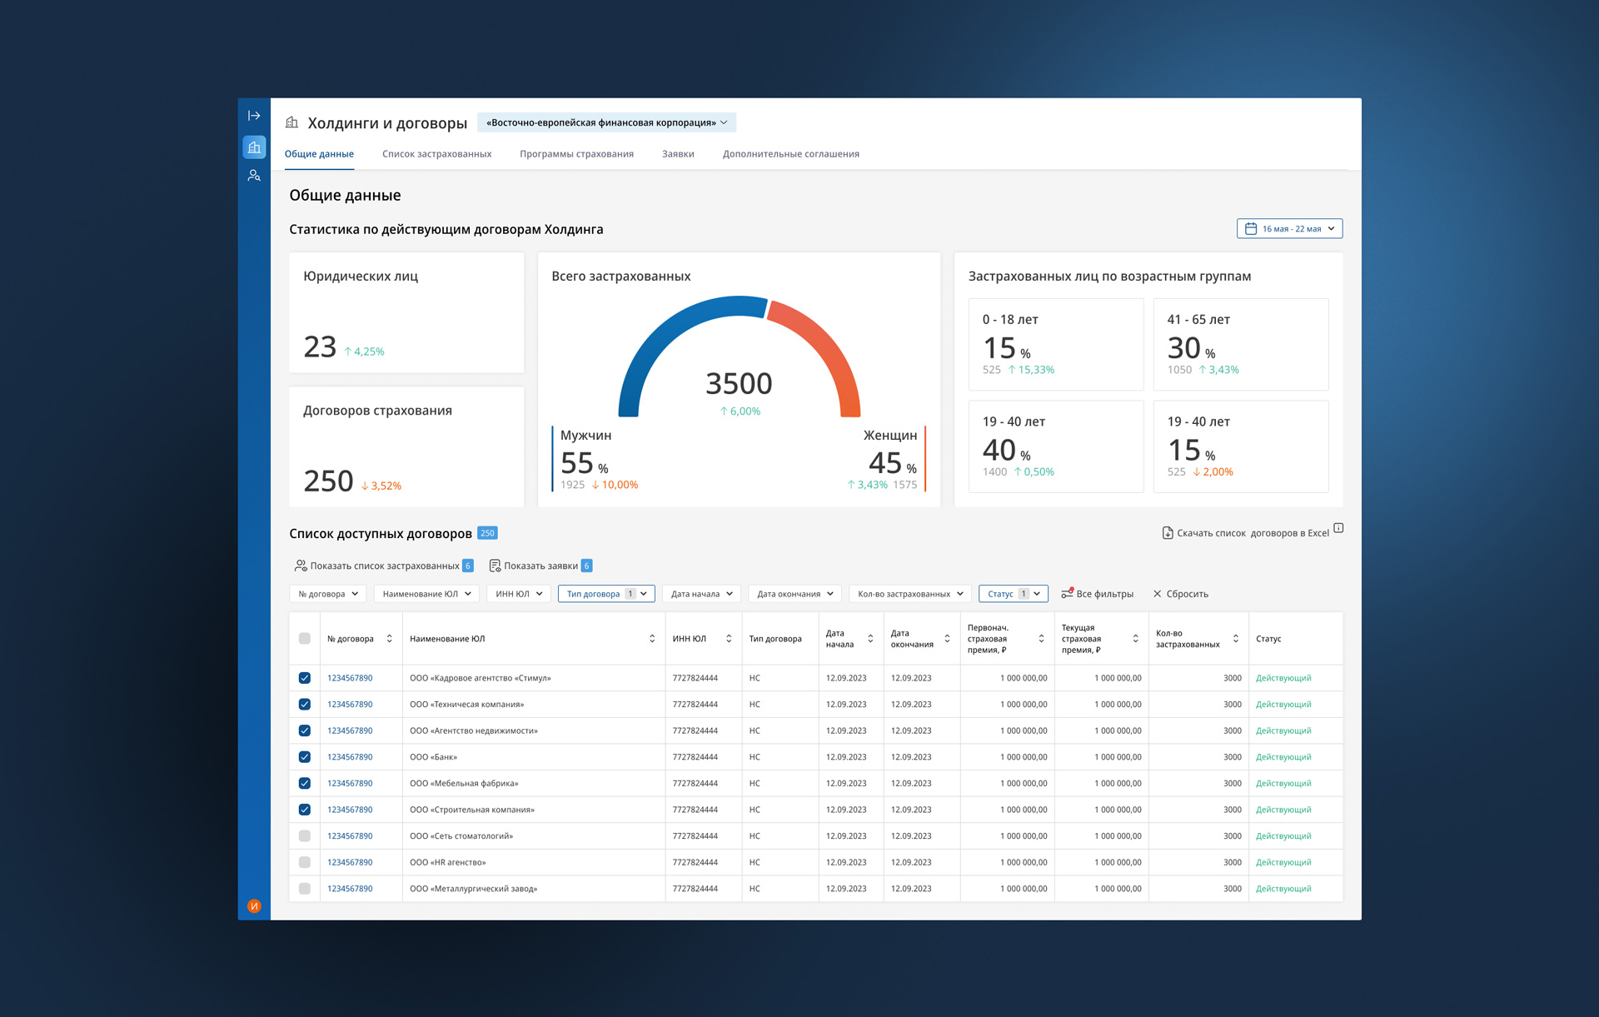Sort by Наименование ЮЛ column arrows
This screenshot has height=1017, width=1599.
(652, 639)
